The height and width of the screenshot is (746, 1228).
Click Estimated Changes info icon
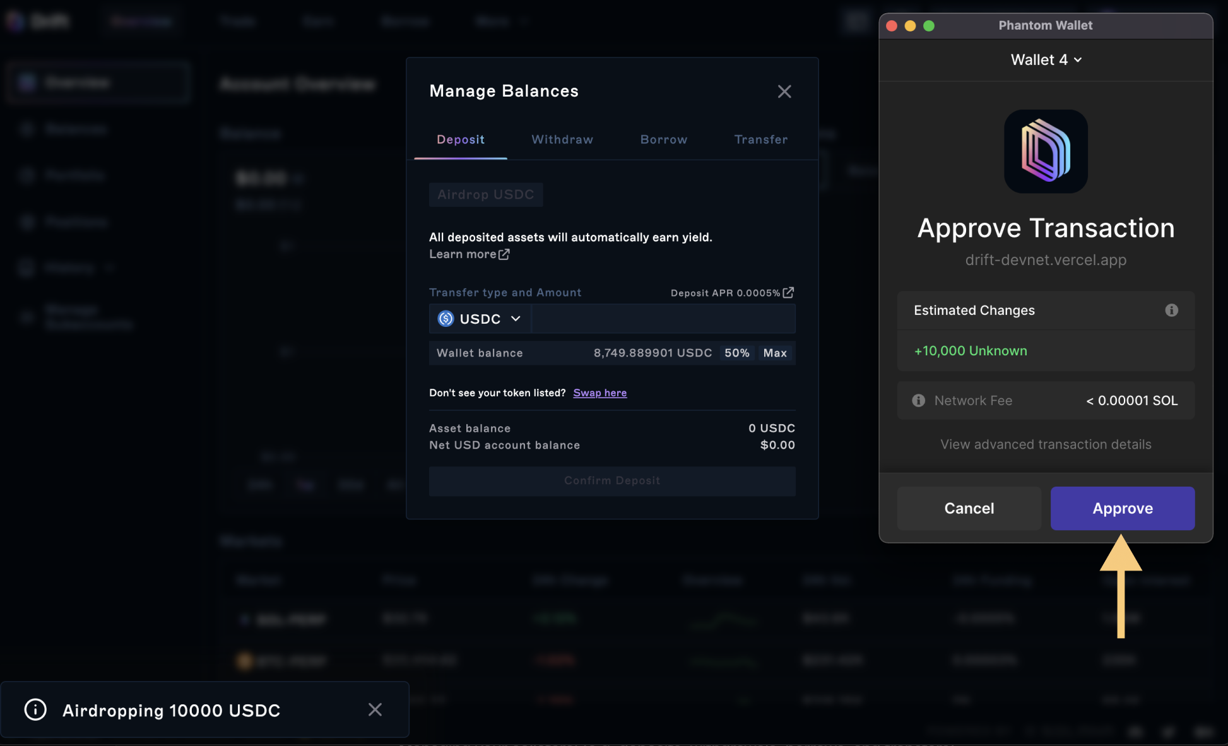[1171, 310]
